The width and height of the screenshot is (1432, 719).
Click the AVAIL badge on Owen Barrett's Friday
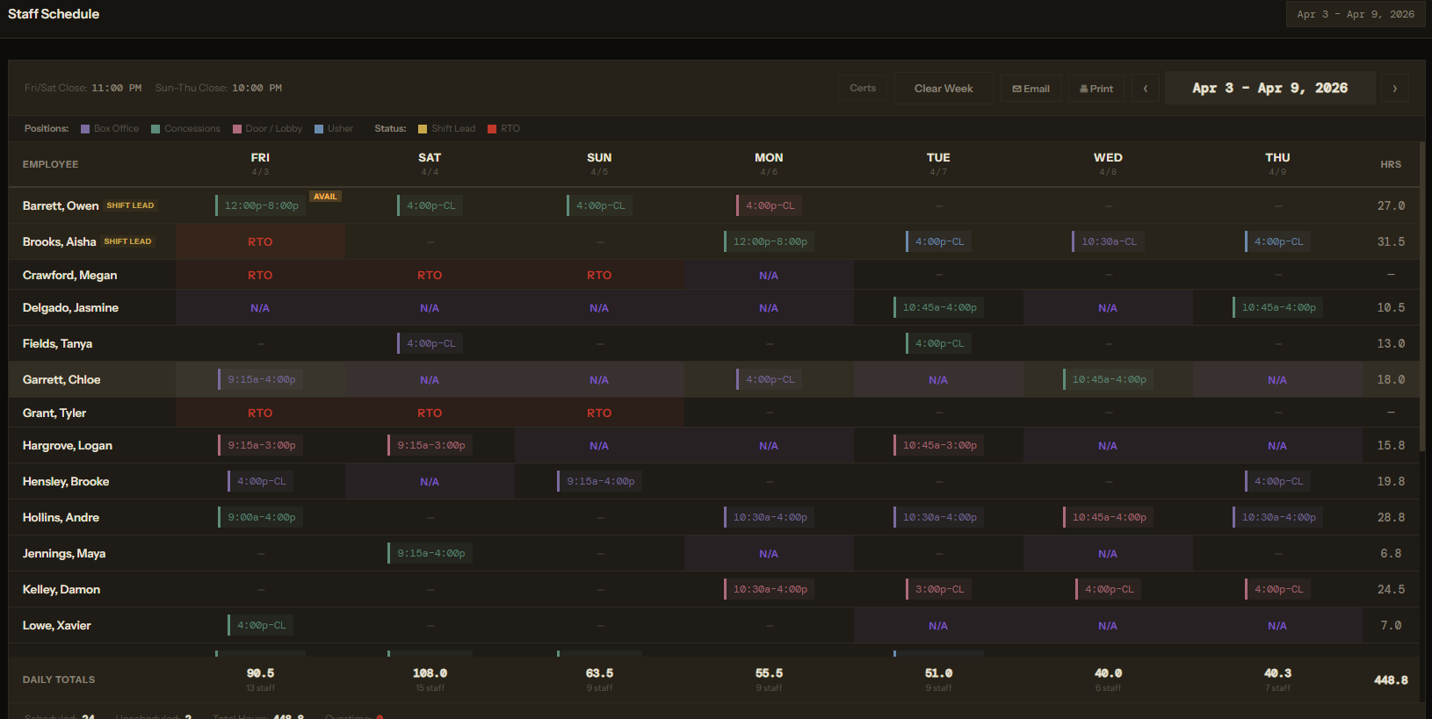pyautogui.click(x=325, y=197)
